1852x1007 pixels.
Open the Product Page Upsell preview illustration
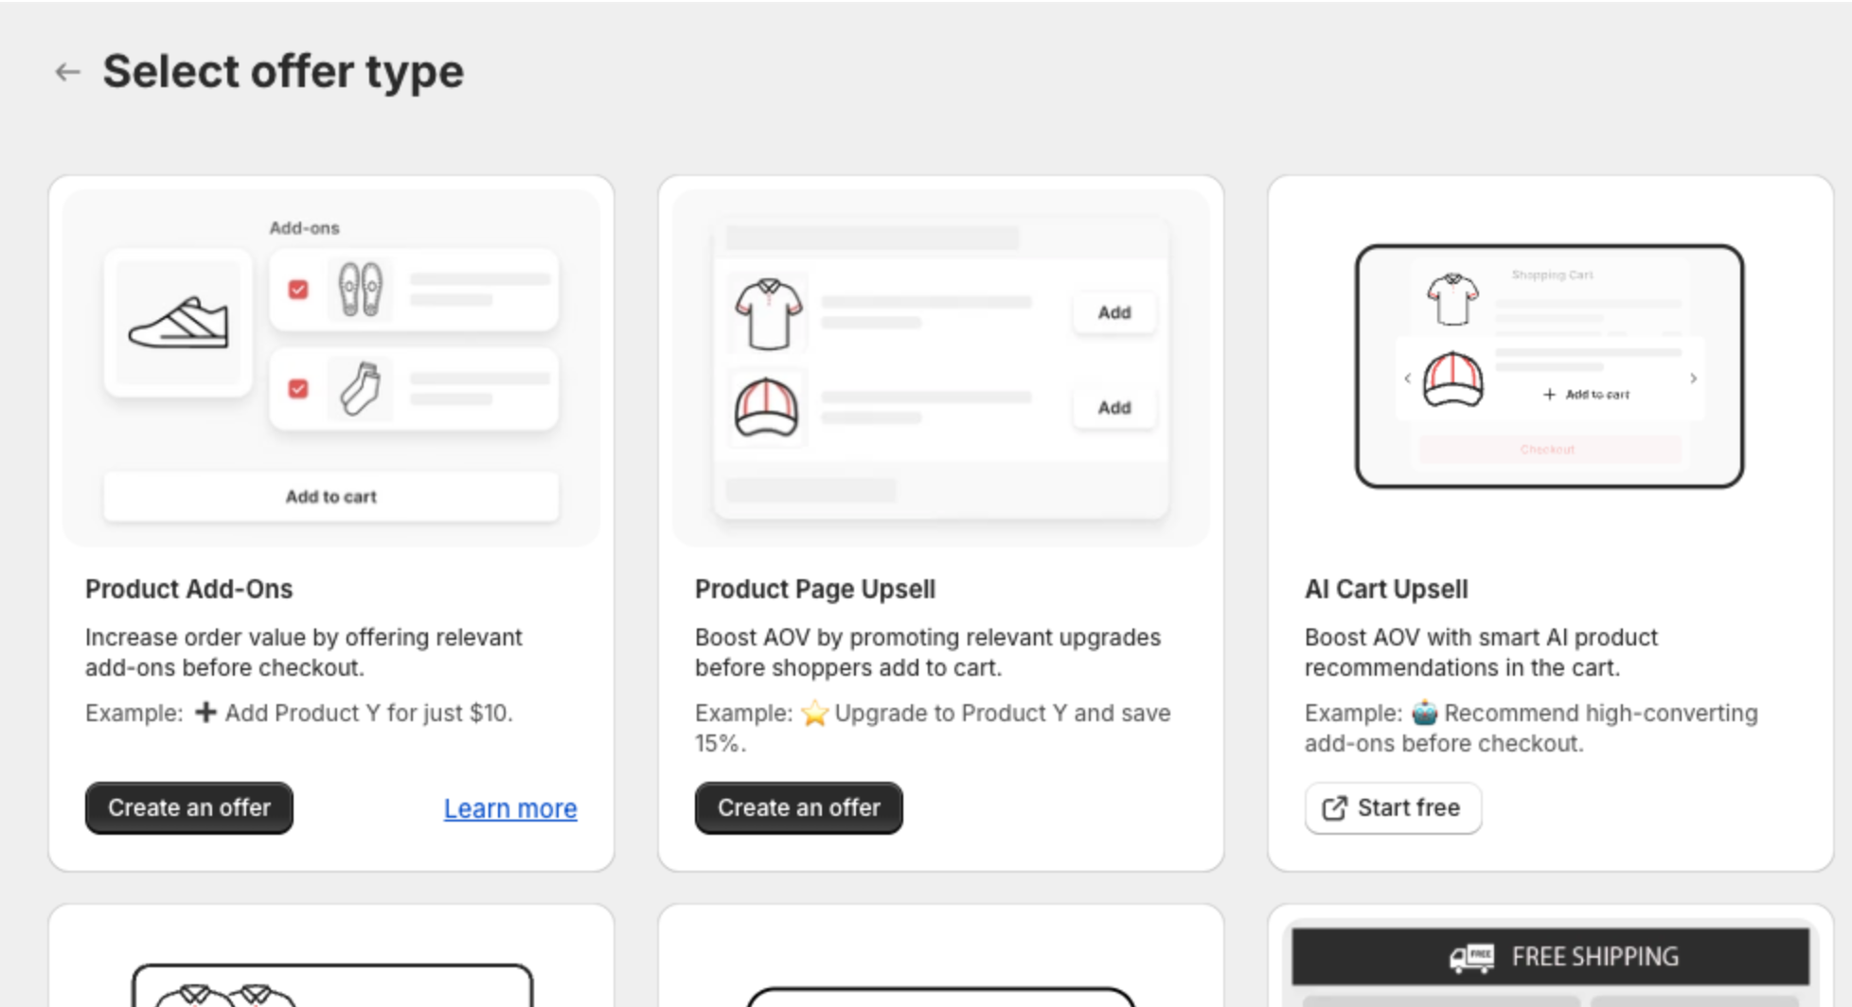(940, 367)
